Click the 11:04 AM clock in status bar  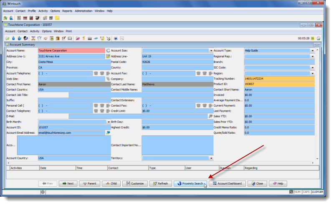click(317, 192)
